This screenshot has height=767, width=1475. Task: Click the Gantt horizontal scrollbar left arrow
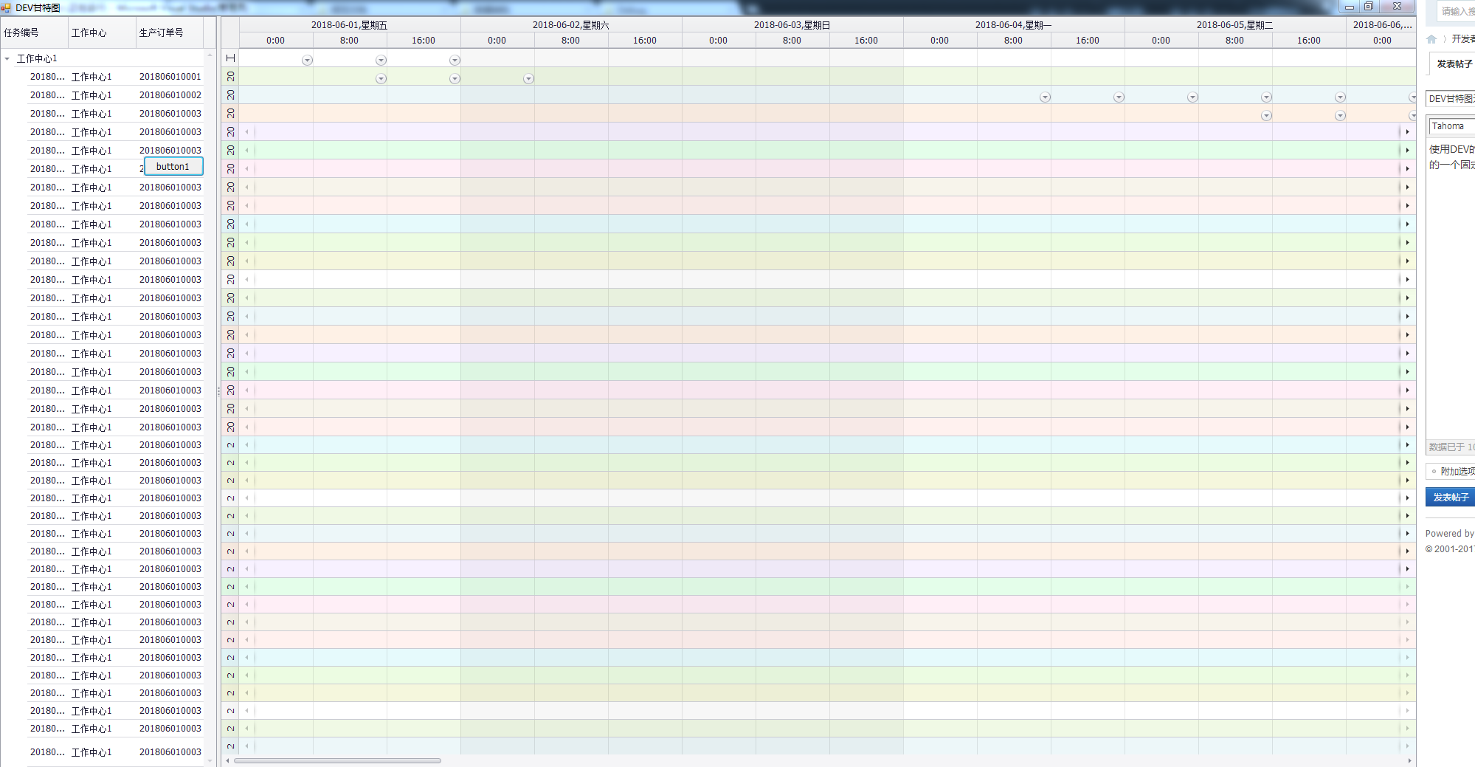tap(227, 760)
